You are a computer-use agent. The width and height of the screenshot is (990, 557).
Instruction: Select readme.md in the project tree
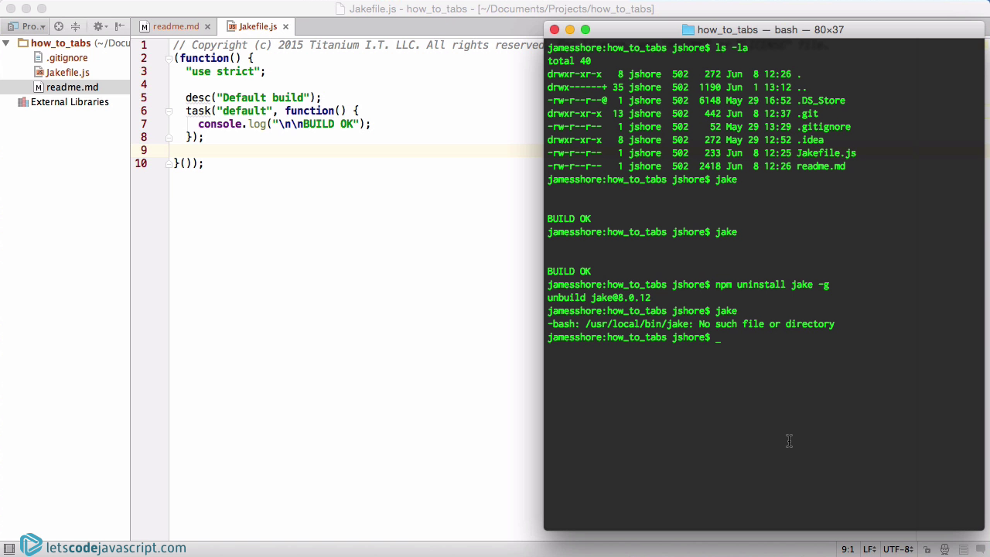coord(72,87)
